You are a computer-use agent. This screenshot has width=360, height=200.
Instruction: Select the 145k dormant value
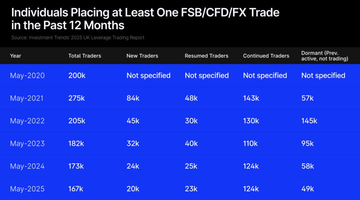pyautogui.click(x=309, y=121)
